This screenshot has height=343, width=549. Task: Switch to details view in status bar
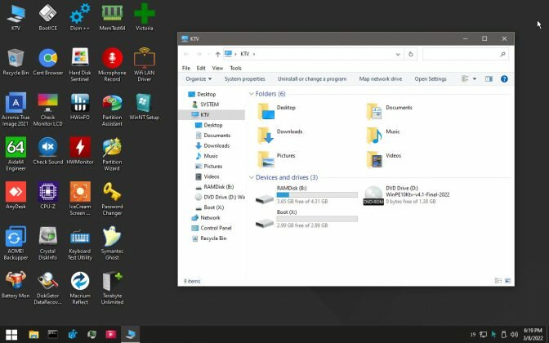tap(498, 281)
